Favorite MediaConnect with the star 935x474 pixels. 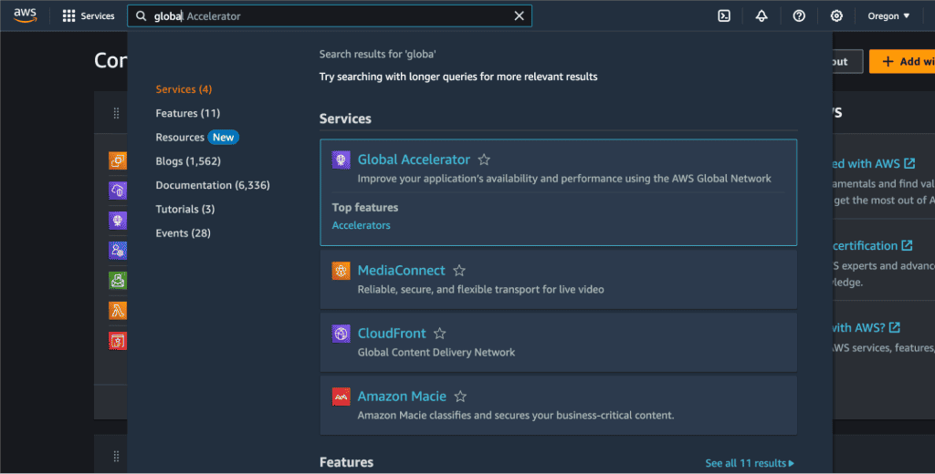(459, 271)
